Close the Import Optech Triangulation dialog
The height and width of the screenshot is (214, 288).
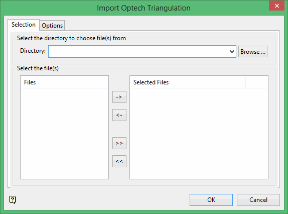276,6
